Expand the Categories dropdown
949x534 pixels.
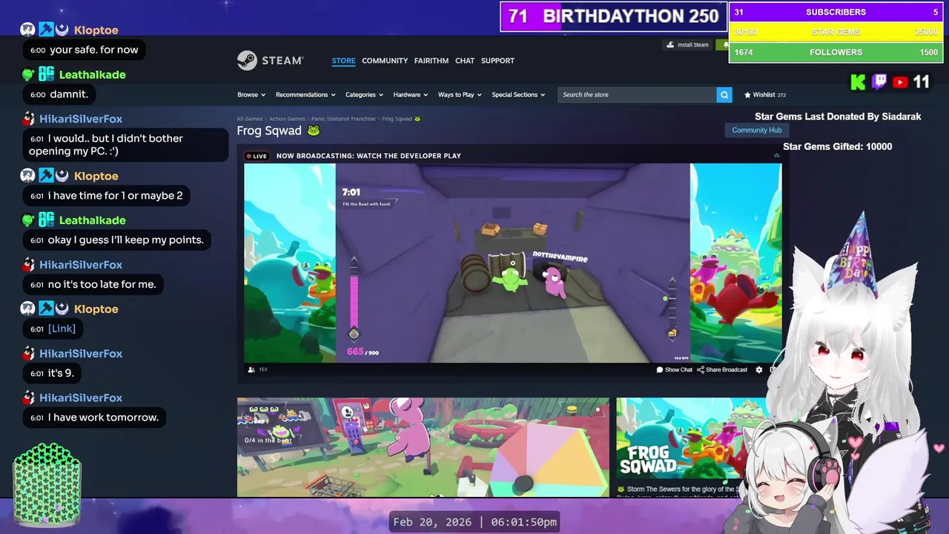click(x=364, y=95)
